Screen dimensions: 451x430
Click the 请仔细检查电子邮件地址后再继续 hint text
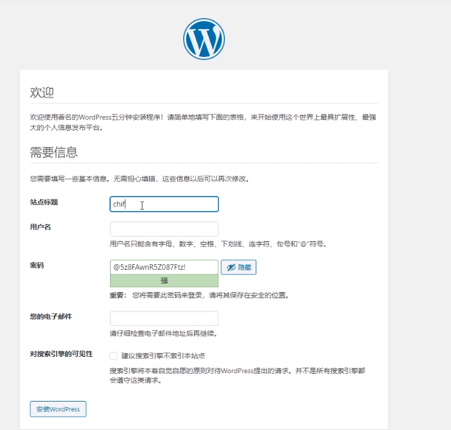tap(163, 334)
